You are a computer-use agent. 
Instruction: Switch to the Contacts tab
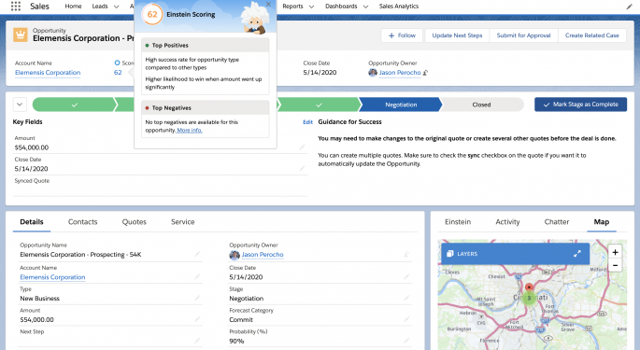[83, 222]
